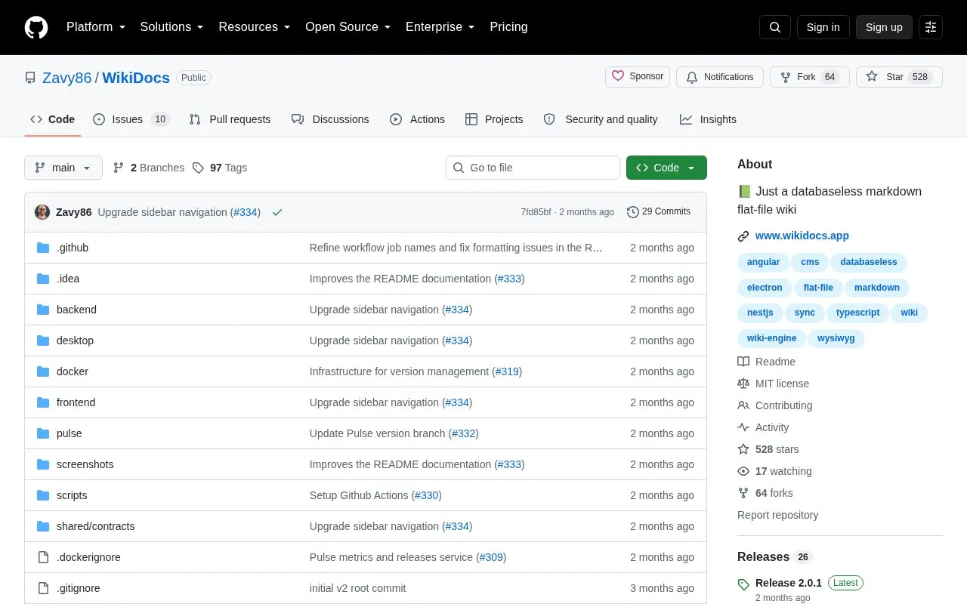Expand the Enterprise menu
The width and height of the screenshot is (967, 604).
[440, 27]
